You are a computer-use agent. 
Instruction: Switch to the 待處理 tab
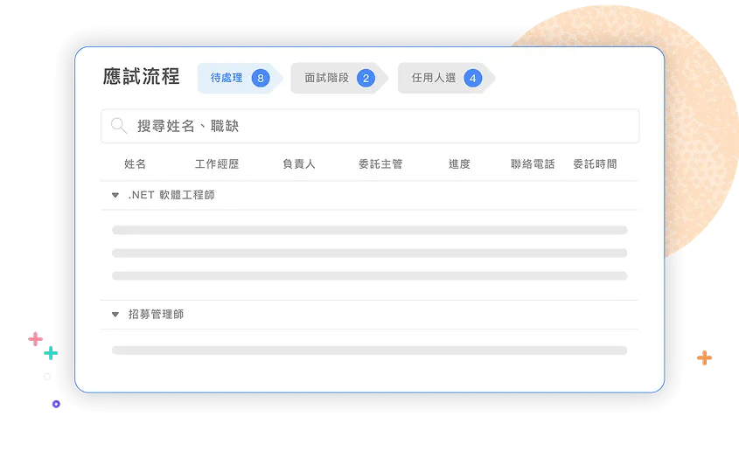point(240,78)
